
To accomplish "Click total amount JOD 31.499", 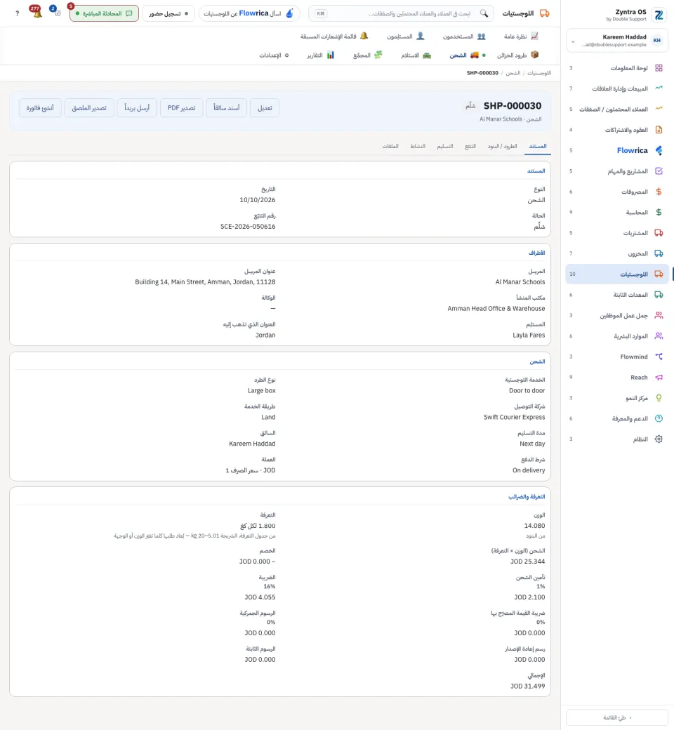I will 527,686.
